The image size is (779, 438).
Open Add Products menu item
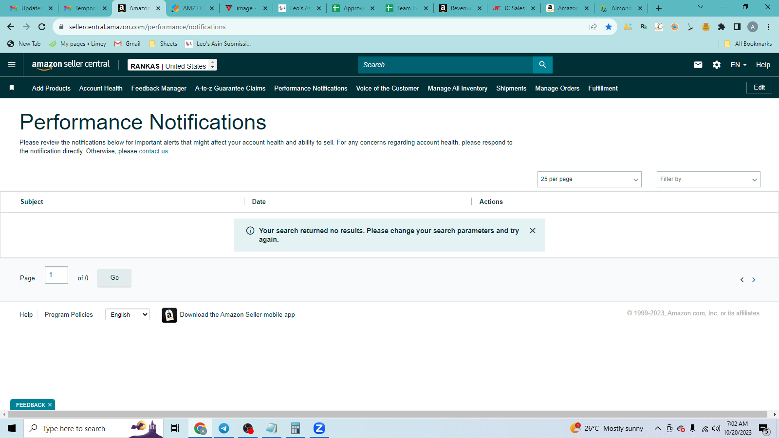51,88
